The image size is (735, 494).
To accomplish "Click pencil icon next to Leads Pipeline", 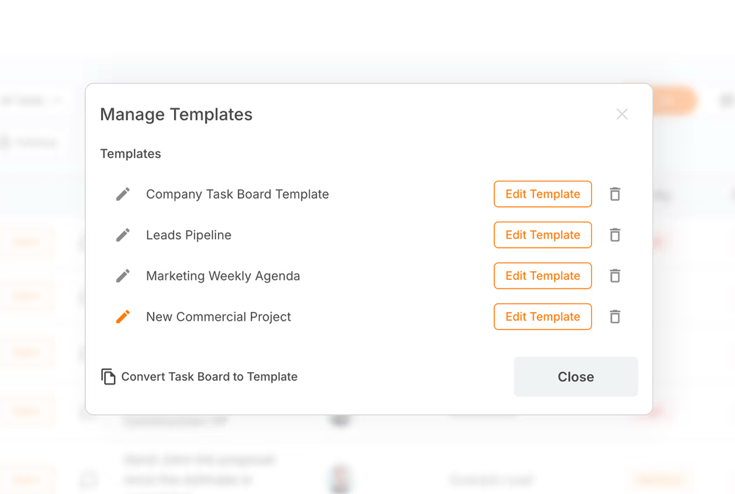I will coord(123,235).
